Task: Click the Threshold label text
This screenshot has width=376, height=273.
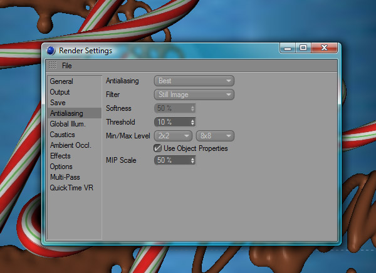Action: (x=120, y=122)
